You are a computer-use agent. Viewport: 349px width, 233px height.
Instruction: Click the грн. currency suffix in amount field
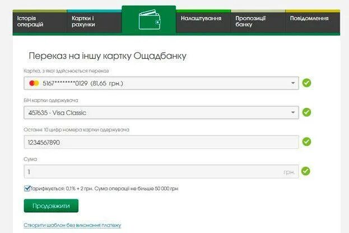(x=290, y=172)
